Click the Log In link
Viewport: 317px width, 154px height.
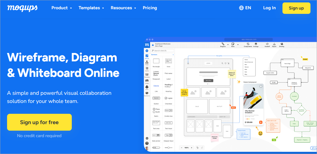coord(269,8)
